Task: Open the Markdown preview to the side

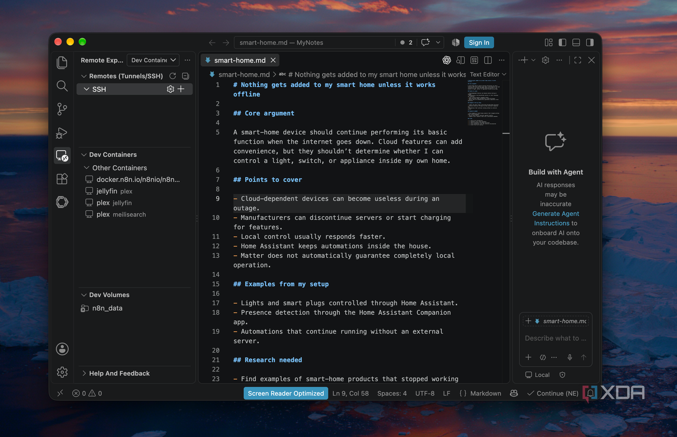Action: [460, 60]
